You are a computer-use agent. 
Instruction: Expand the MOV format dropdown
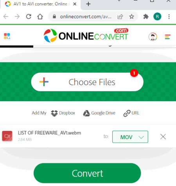tap(130, 137)
